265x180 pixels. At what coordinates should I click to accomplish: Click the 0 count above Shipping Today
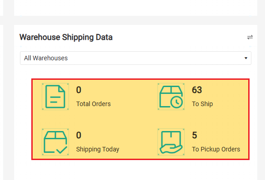point(79,135)
